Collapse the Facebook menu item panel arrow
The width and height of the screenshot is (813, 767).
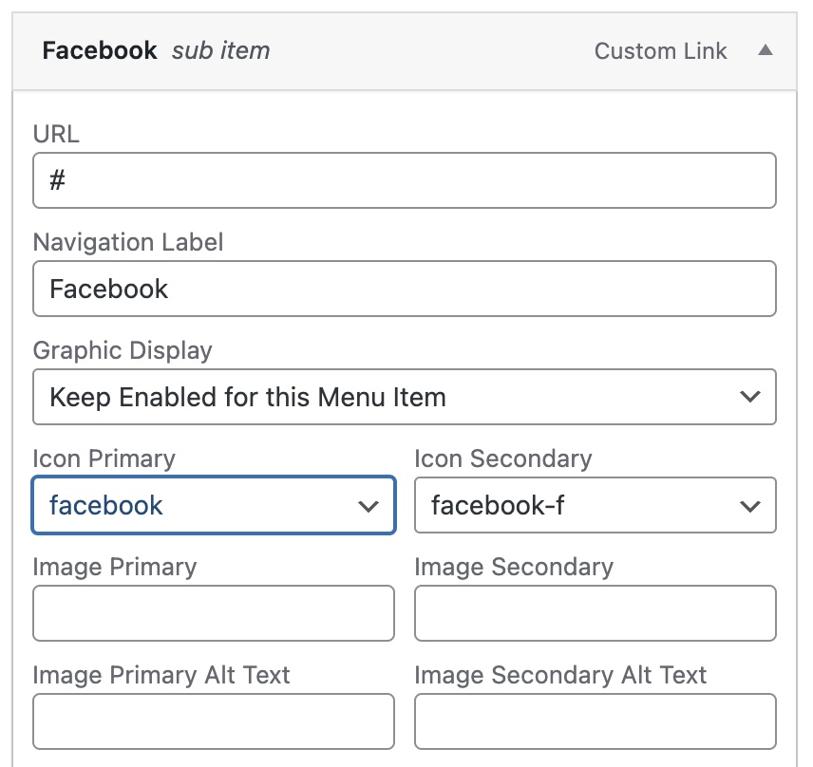click(x=766, y=51)
